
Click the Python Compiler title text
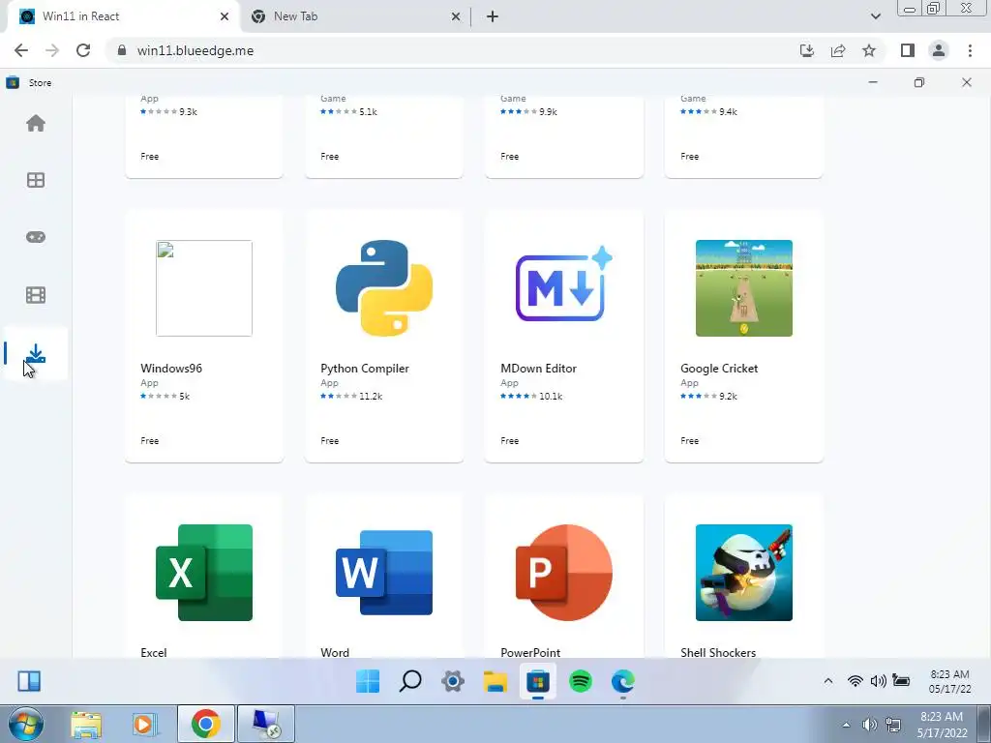click(365, 369)
